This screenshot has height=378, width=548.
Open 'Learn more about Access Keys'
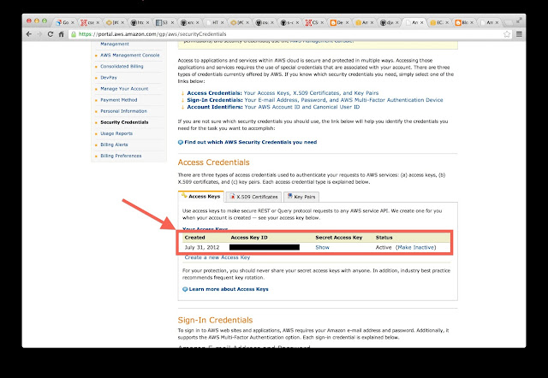[229, 289]
